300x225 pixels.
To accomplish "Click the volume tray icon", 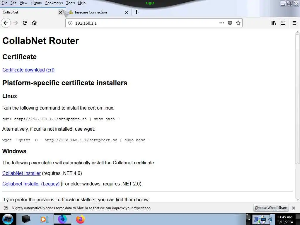I will point(270,219).
